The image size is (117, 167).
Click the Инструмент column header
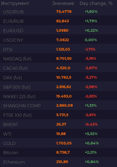15,3
